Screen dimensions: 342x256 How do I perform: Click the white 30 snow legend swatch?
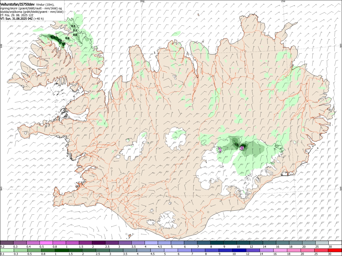tap(335, 243)
